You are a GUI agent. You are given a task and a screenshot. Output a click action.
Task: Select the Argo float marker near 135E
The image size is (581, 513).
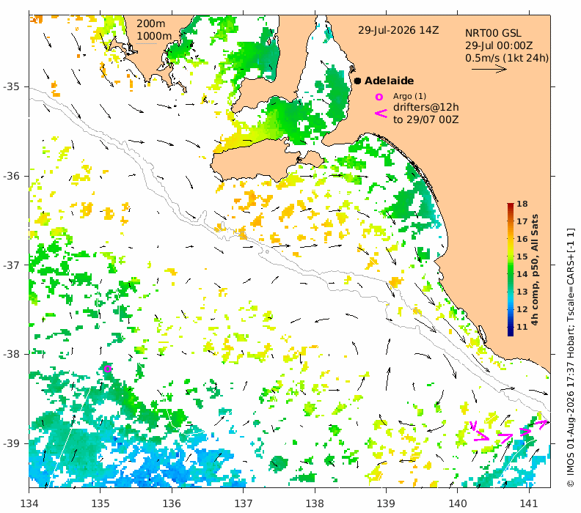coord(107,369)
